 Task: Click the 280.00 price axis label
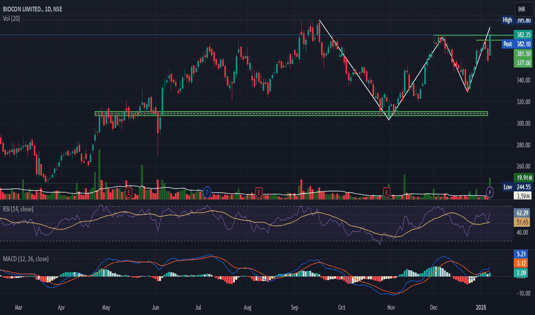click(523, 145)
